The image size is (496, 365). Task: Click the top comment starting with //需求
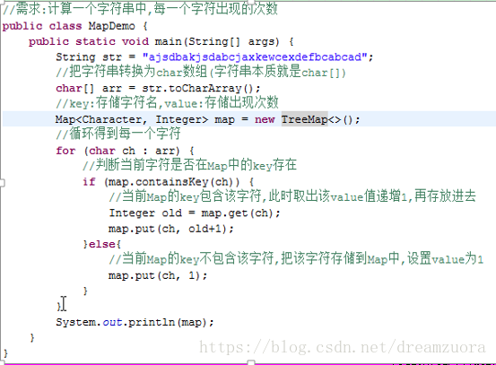[x=140, y=9]
